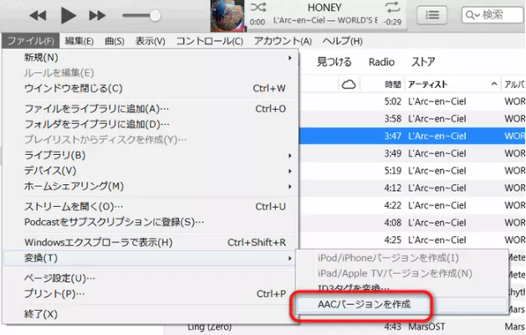Open the ファイル(F) menu
This screenshot has height=335, width=526.
coord(31,41)
